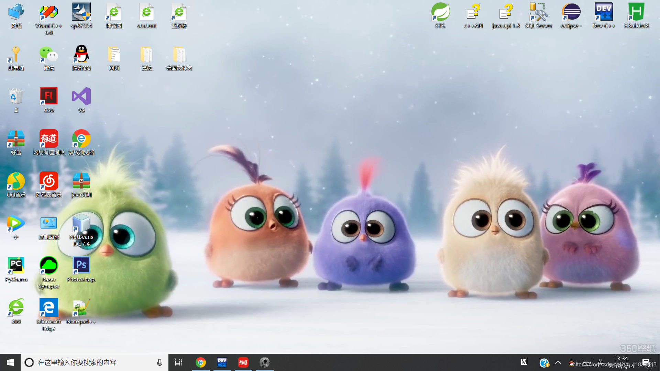The width and height of the screenshot is (660, 371).
Task: Launch Flash CS6 shortcut
Action: pyautogui.click(x=49, y=100)
